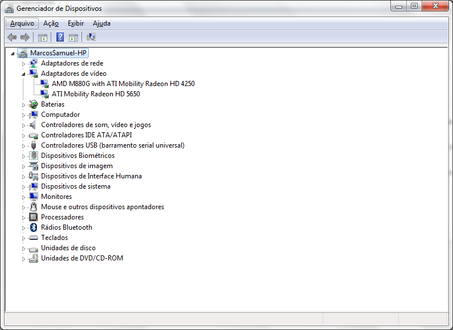Click the fingerprint Dispositivos Biométricos icon

pos(34,156)
